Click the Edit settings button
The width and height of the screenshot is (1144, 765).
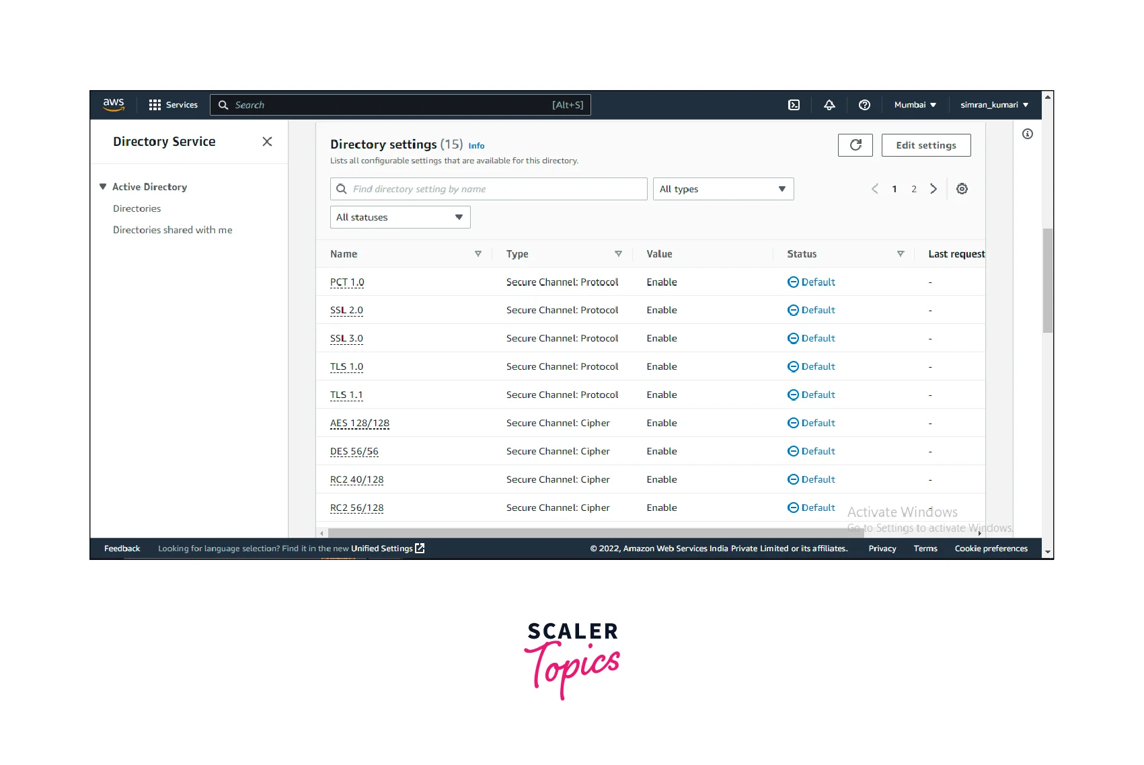pos(925,145)
